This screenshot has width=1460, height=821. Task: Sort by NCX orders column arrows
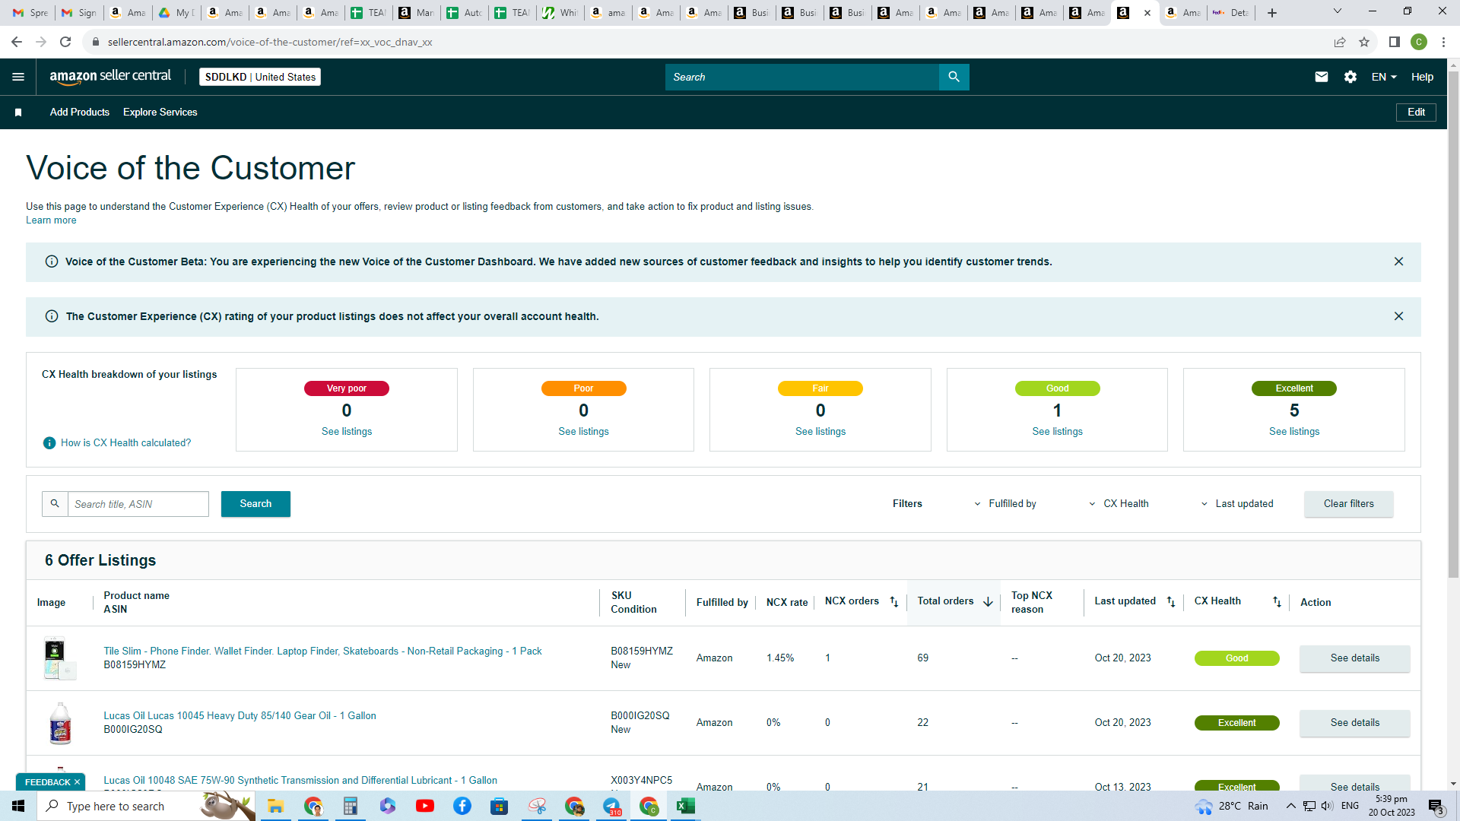click(x=894, y=602)
